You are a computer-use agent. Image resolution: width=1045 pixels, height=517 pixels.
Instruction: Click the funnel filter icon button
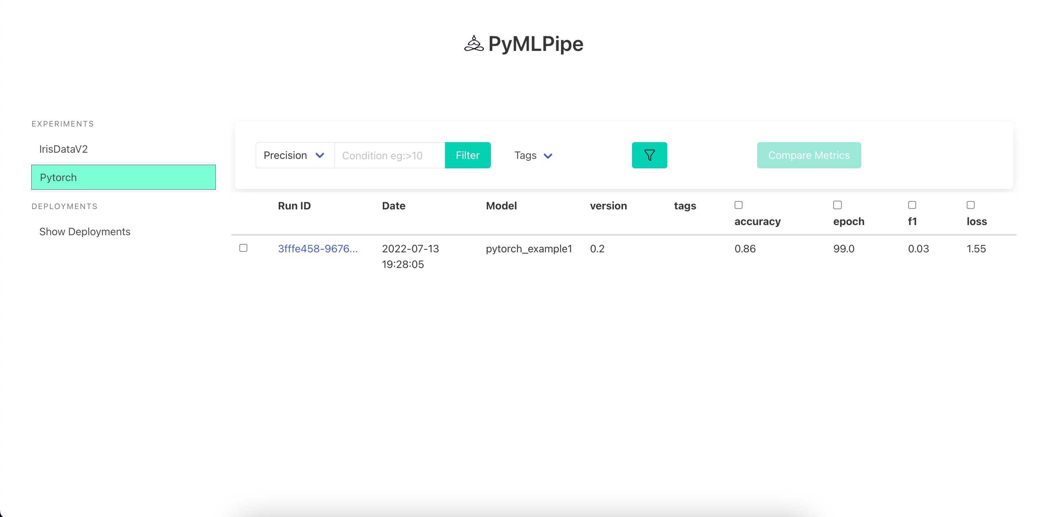pyautogui.click(x=649, y=155)
